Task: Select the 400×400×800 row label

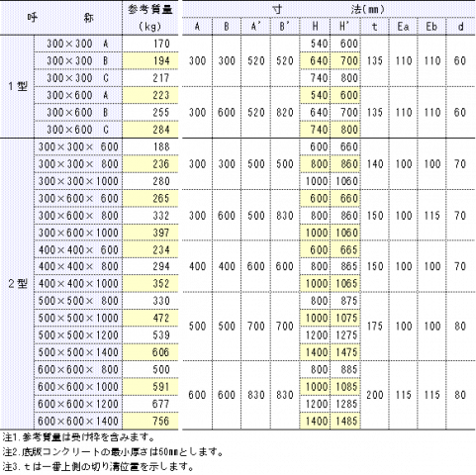Action: tap(78, 266)
